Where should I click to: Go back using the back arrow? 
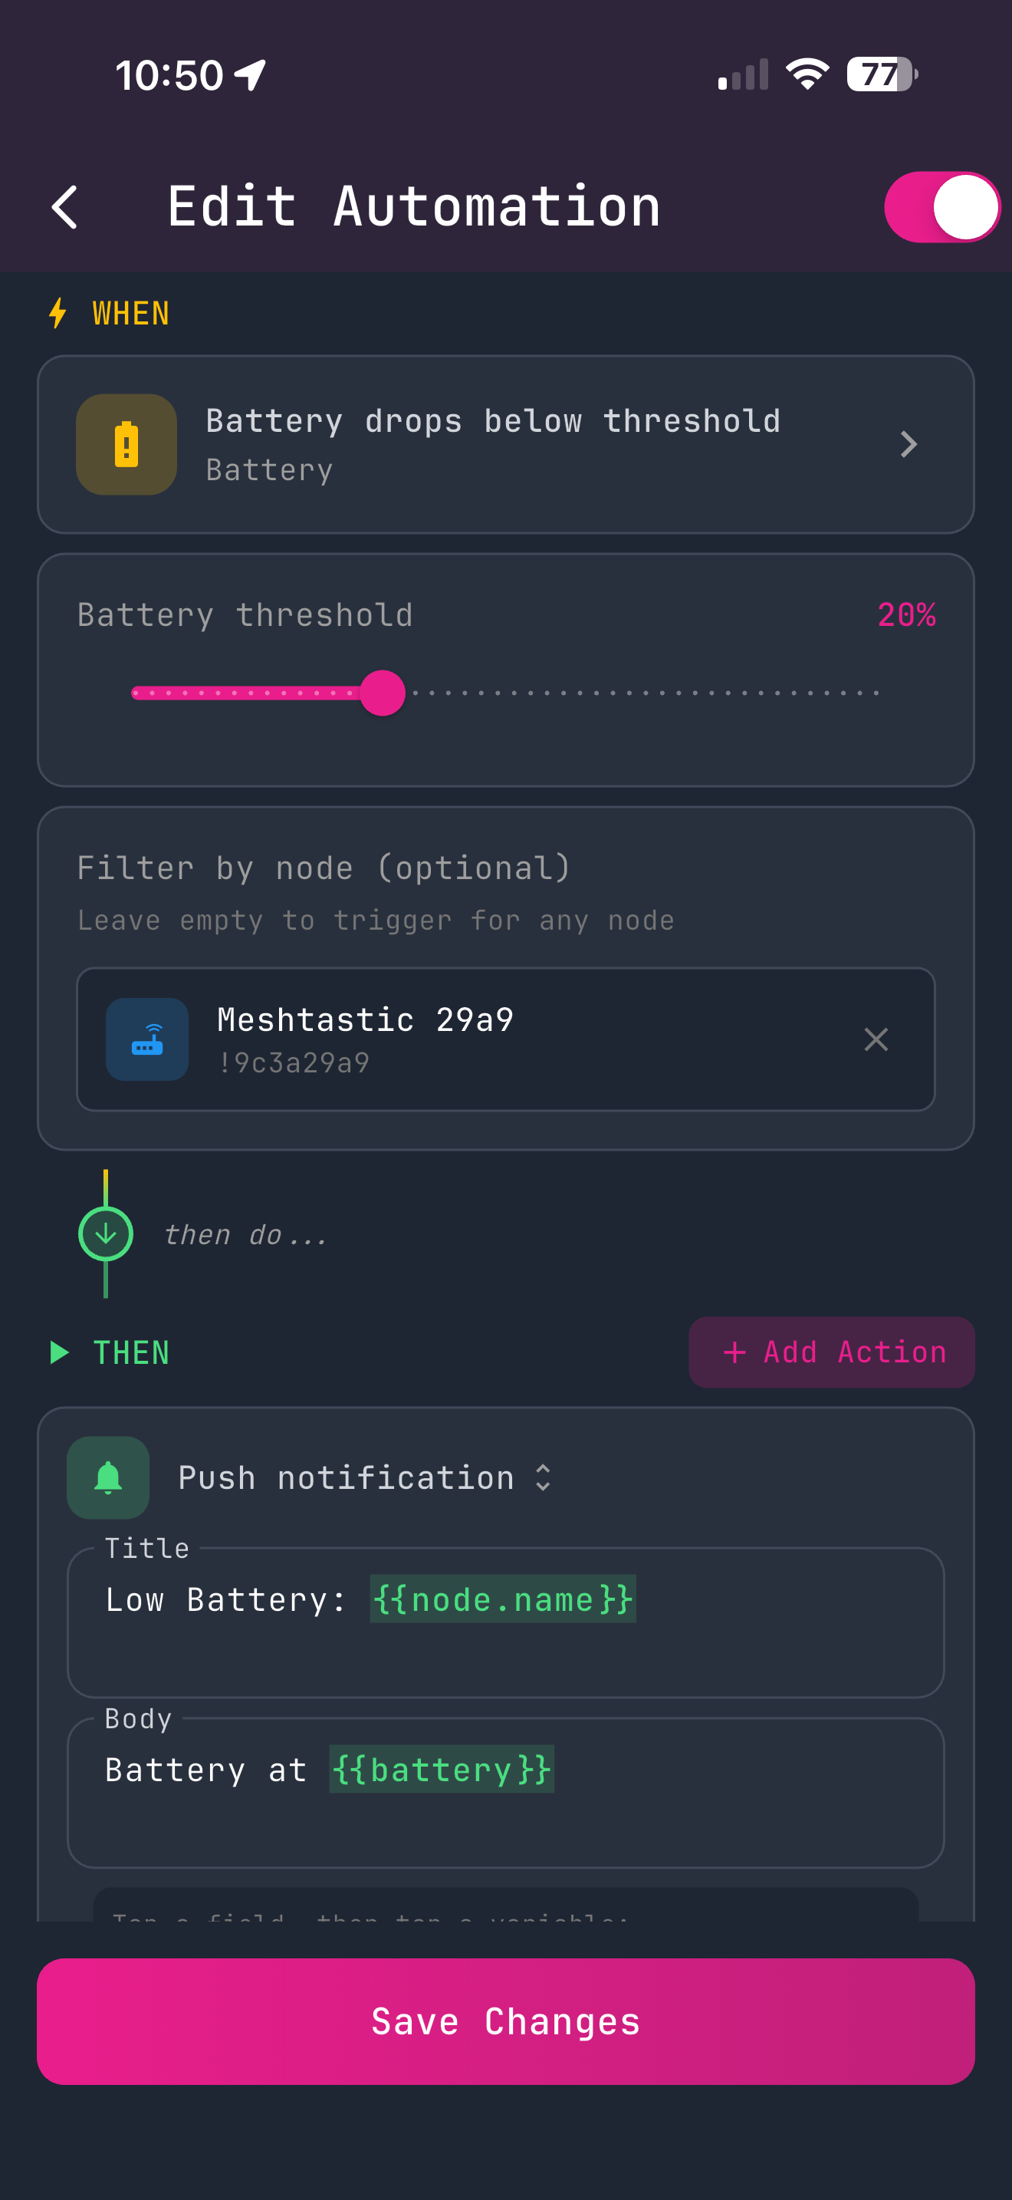(x=65, y=206)
